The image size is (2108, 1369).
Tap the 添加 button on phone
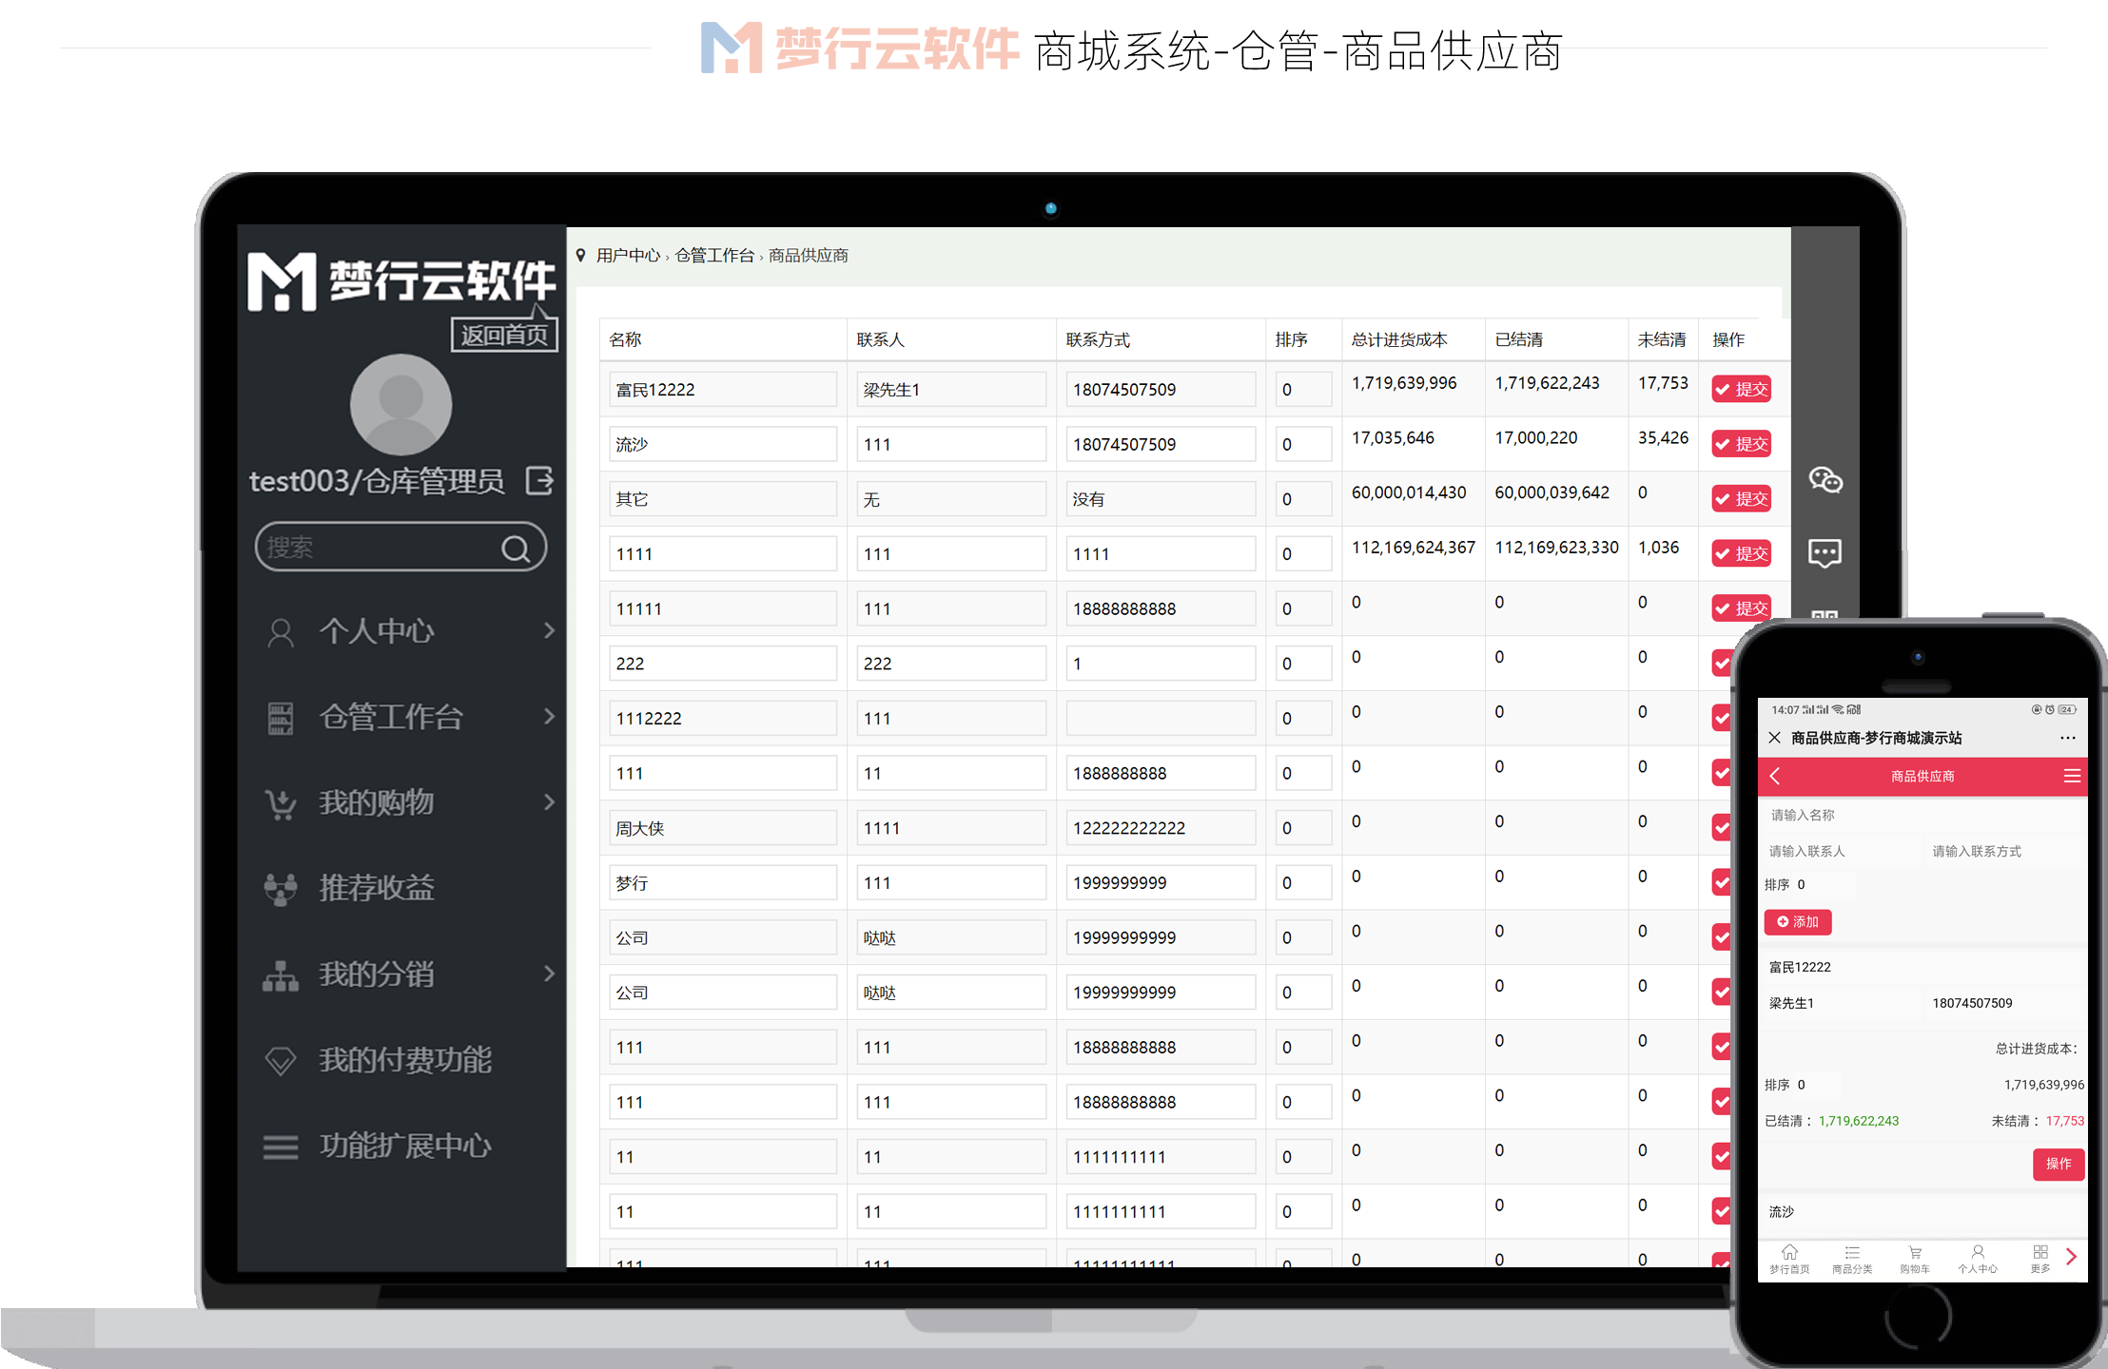[x=1798, y=922]
